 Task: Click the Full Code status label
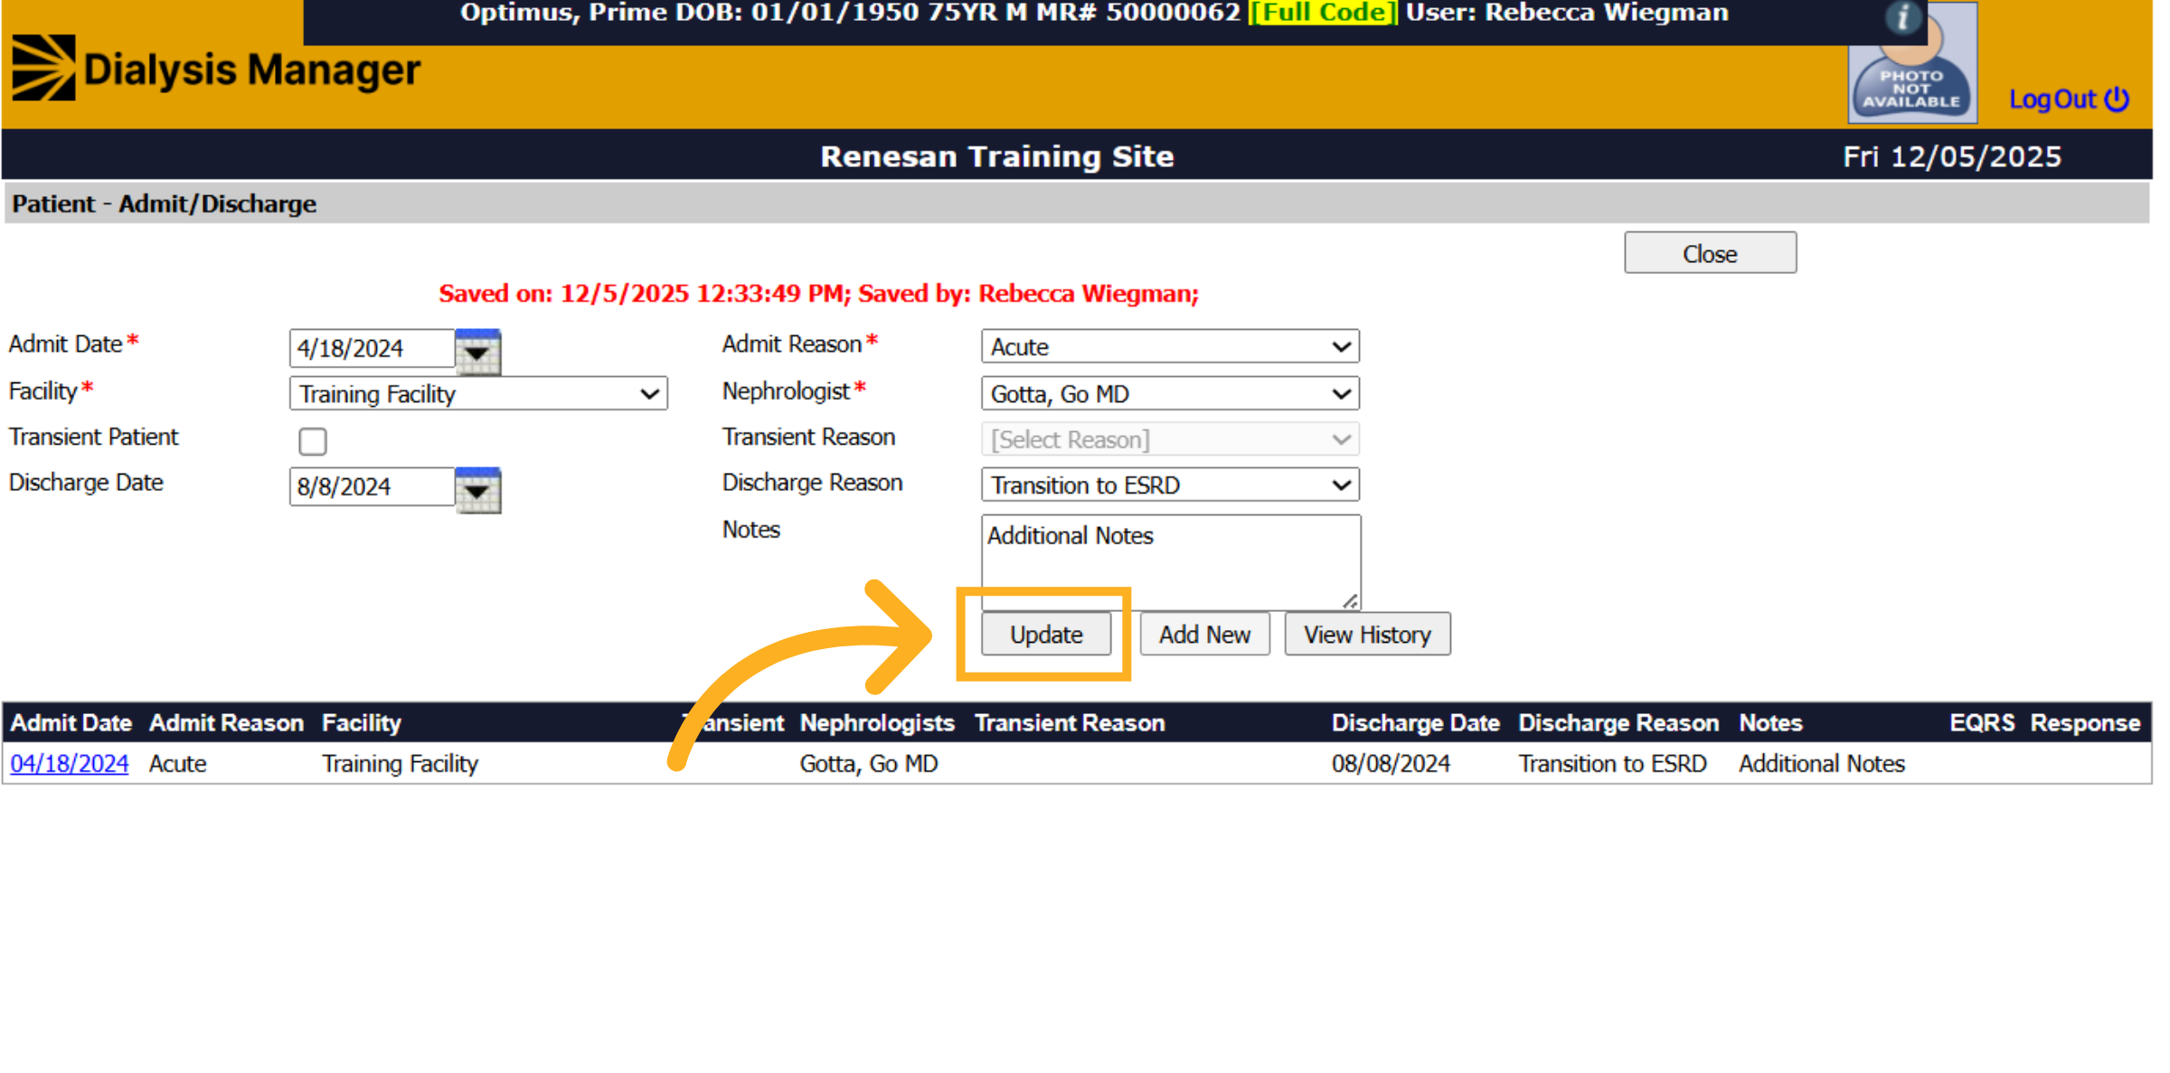[x=1323, y=13]
